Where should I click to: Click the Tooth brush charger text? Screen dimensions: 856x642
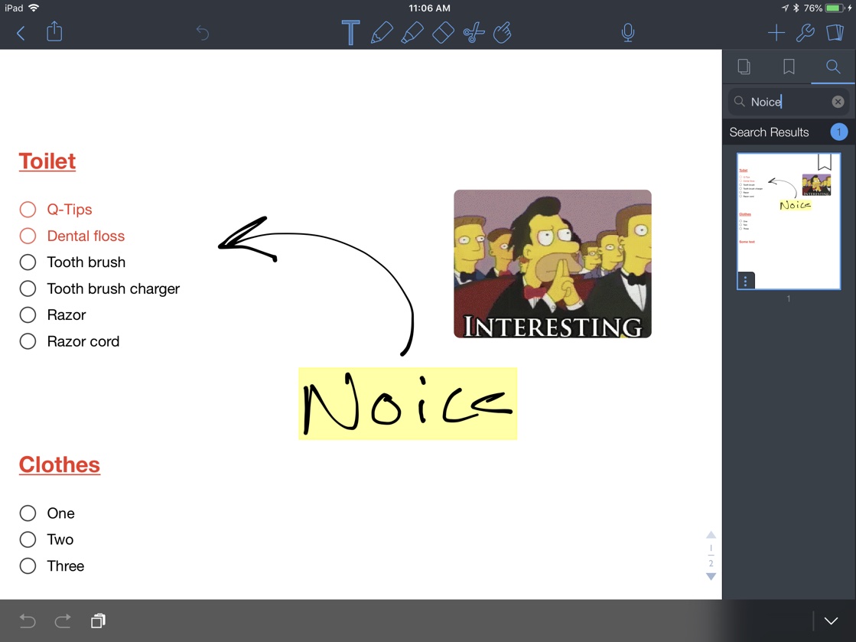click(x=113, y=288)
